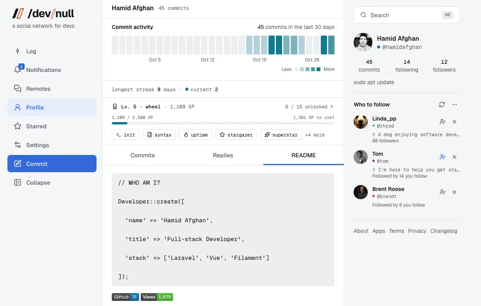This screenshot has height=306, width=481.
Task: Click the XP progress bar
Action: click(223, 123)
